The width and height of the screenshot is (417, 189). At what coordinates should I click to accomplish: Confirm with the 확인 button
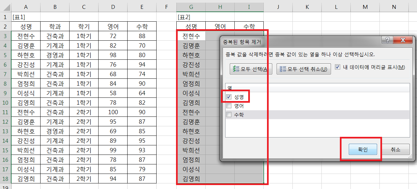(x=363, y=150)
